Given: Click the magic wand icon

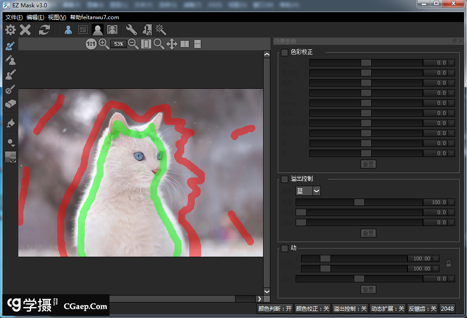Looking at the screenshot, I should (161, 30).
